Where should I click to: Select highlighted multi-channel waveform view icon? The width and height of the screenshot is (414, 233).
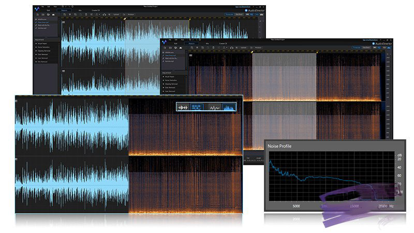(197, 107)
